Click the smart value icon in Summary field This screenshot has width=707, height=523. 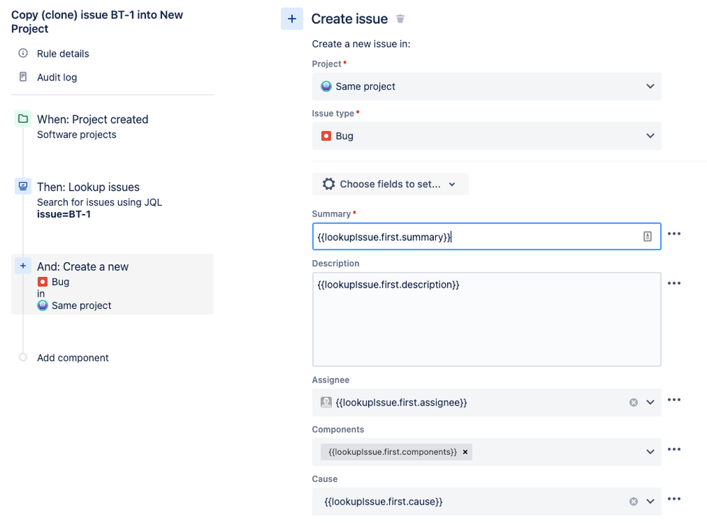[647, 237]
